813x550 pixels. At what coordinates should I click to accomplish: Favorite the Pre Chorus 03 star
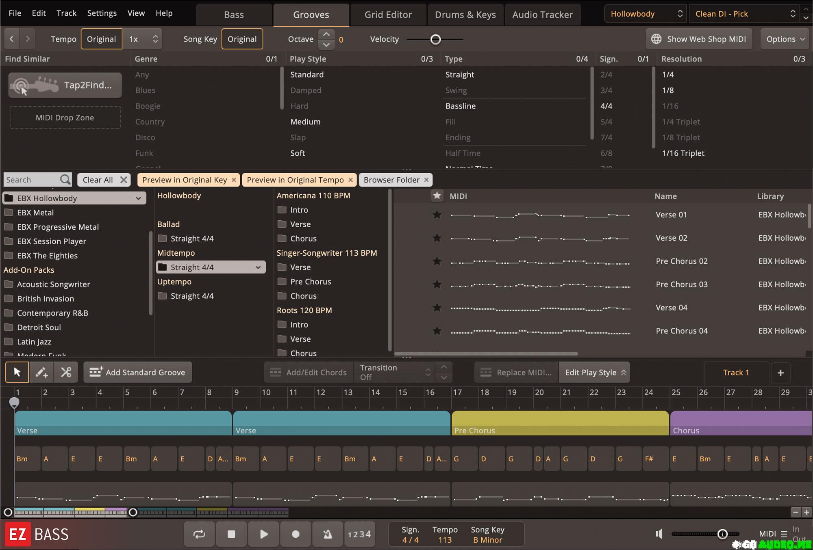(x=437, y=284)
